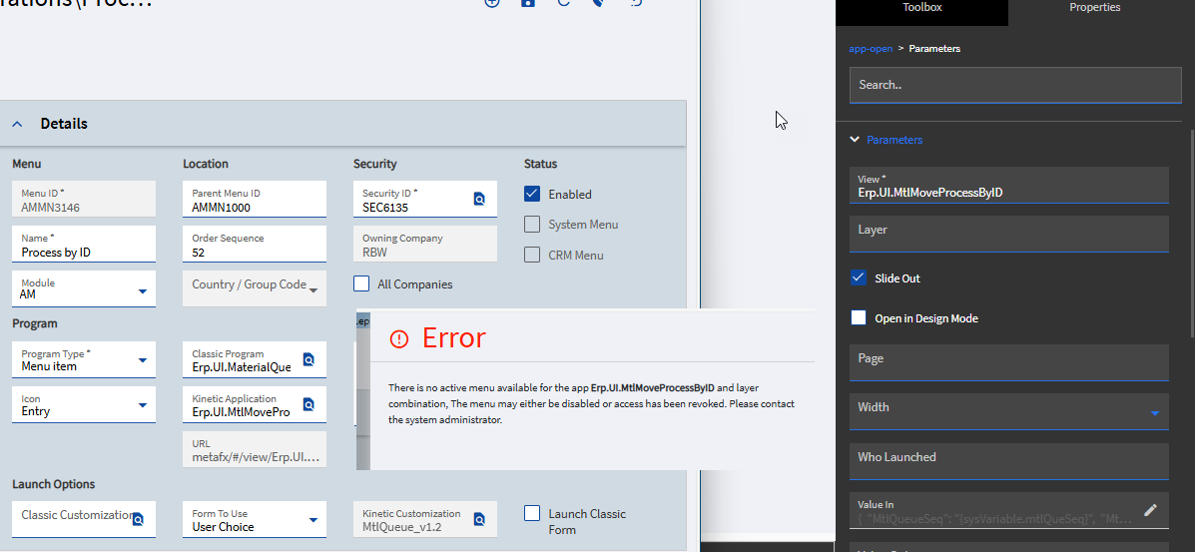Click the Search.. field in Properties
Viewport: 1195px width, 552px height.
1015,85
